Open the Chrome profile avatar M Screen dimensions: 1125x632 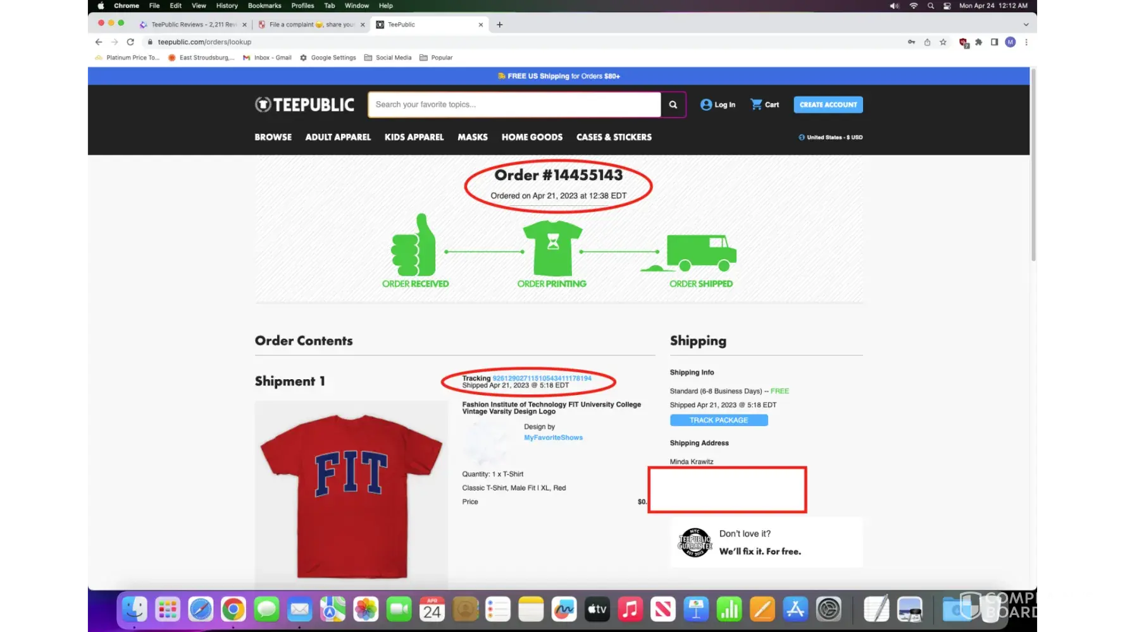point(1010,42)
